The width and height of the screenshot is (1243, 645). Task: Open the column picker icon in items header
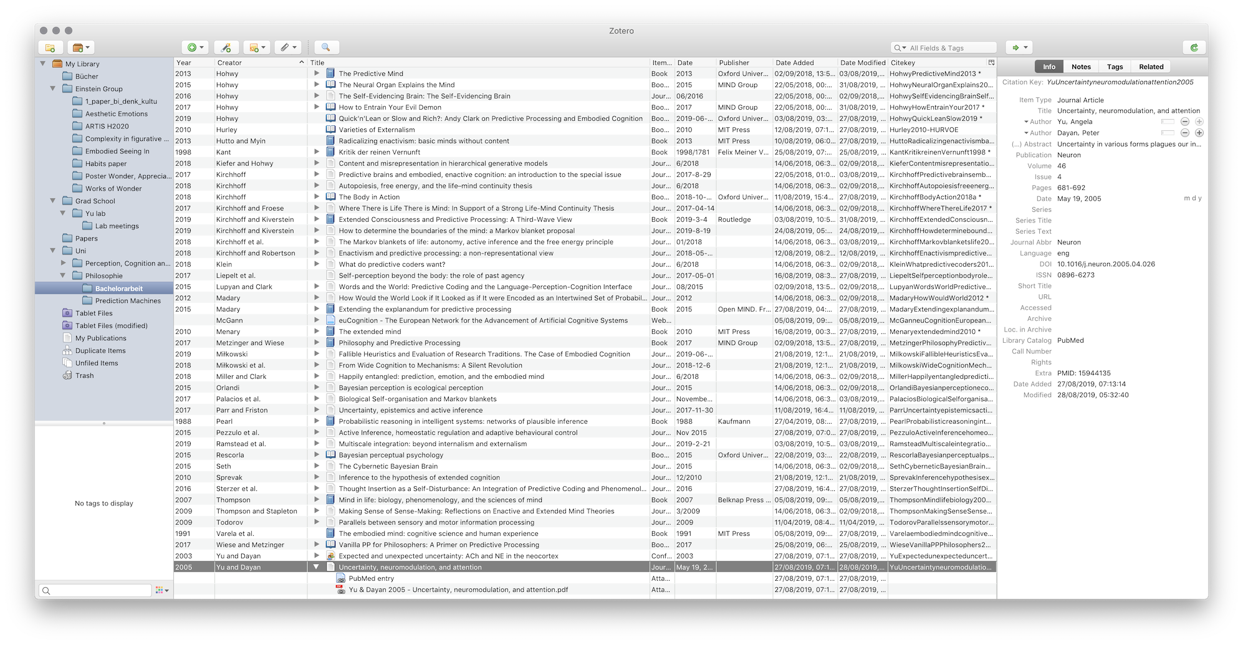click(991, 62)
